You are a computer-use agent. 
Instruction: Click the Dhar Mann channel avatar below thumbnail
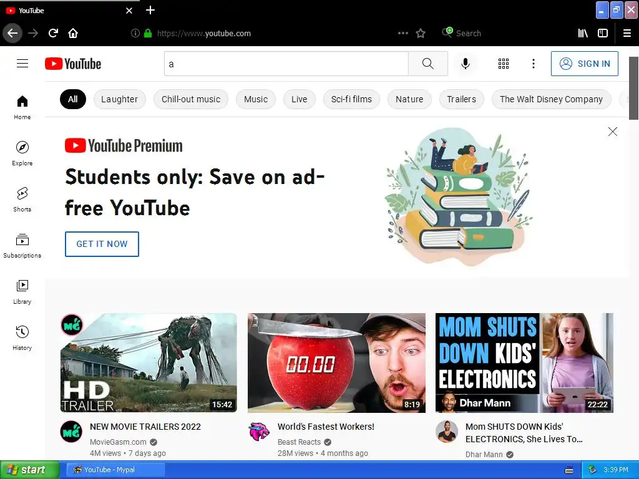click(x=447, y=432)
